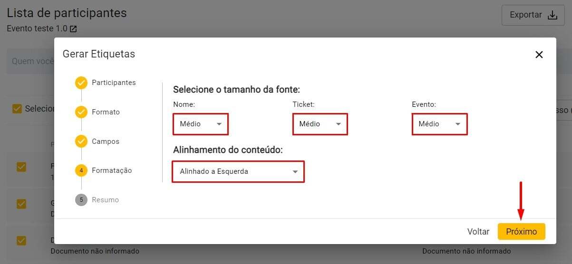The height and width of the screenshot is (264, 572).
Task: Go to the Formato step label
Action: coord(106,112)
